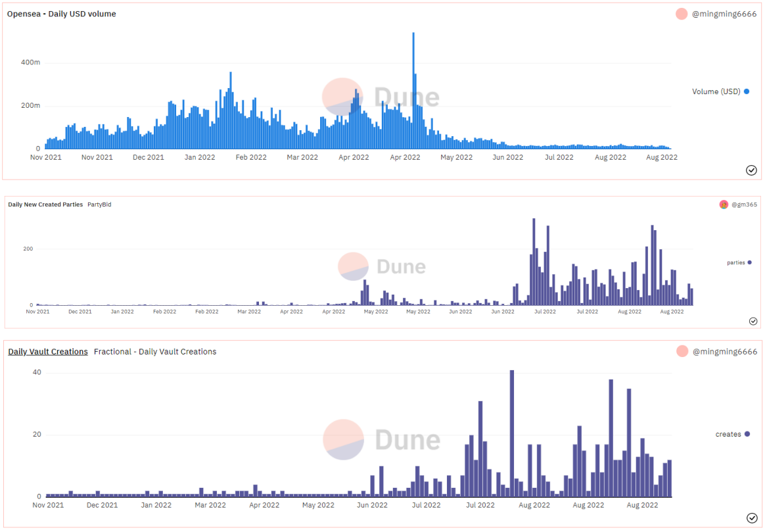Click the PartyBid subtitle text
Viewport: 765px width, 530px height.
point(99,205)
